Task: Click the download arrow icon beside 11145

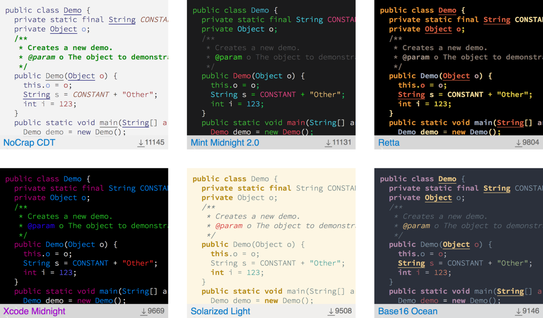Action: [141, 143]
